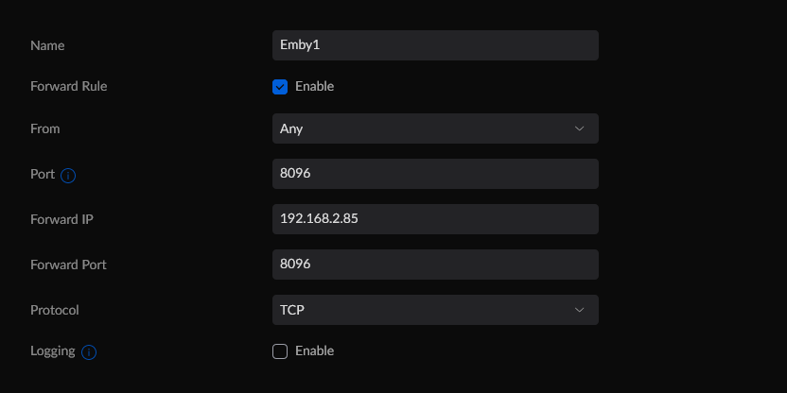Viewport: 787px width, 393px height.
Task: Click the Forward Port label
Action: 68,265
